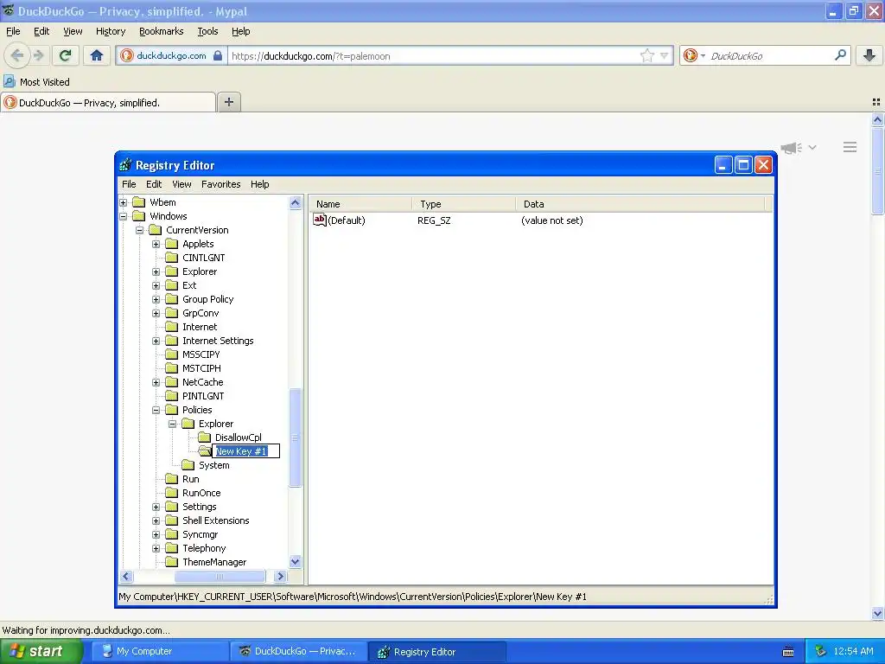Switch to DuckDuckGo taskbar button
Viewport: 885px width, 664px height.
(x=298, y=651)
